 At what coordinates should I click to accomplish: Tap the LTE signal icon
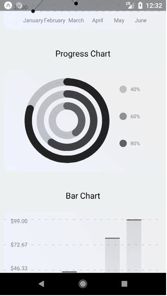pos(130,5)
